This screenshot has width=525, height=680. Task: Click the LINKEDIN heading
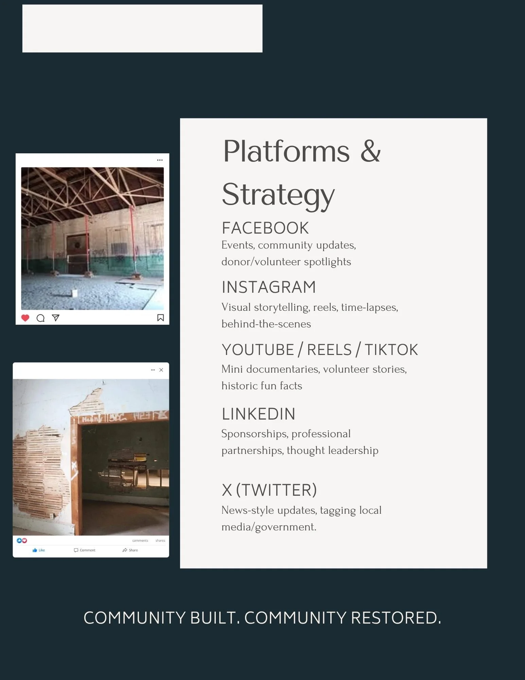(258, 414)
